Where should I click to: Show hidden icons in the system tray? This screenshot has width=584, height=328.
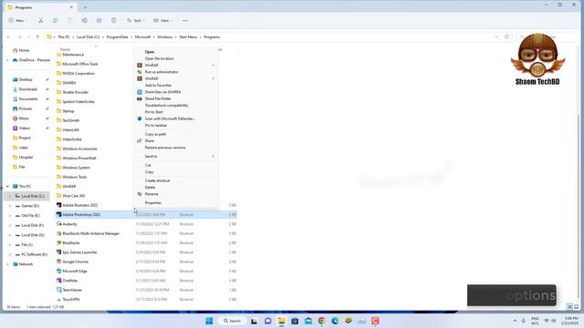[x=515, y=321]
